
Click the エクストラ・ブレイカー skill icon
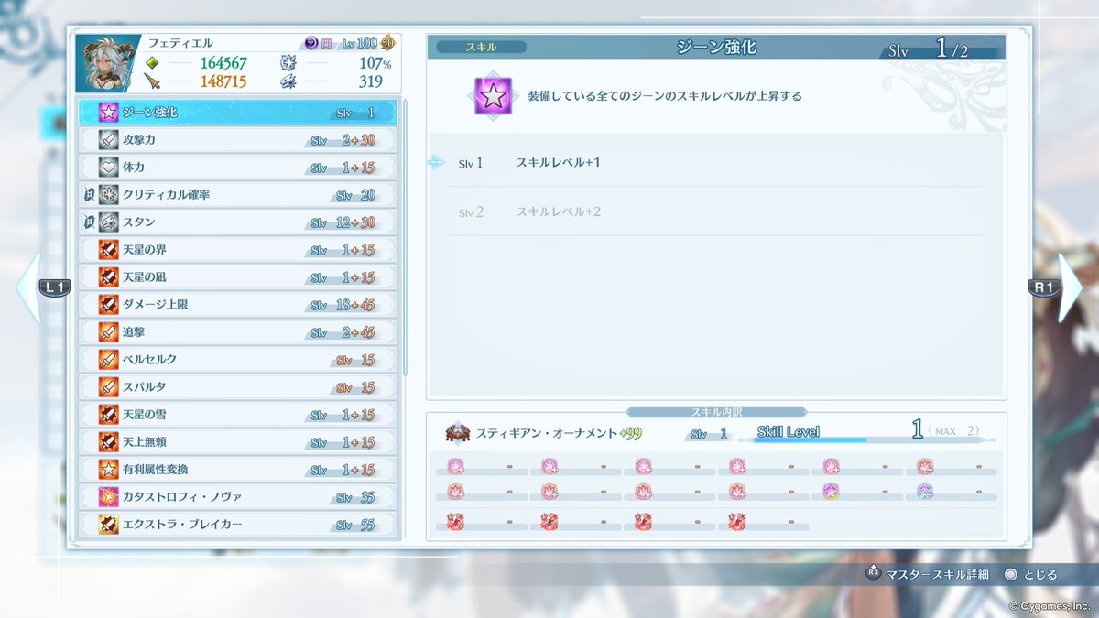(x=109, y=525)
